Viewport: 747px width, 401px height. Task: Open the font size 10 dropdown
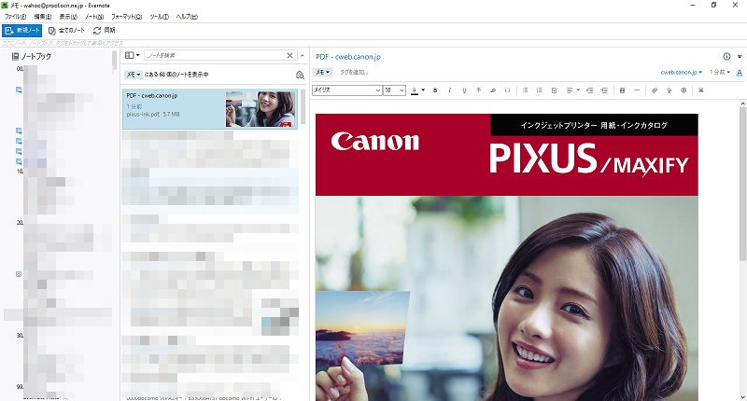[393, 90]
